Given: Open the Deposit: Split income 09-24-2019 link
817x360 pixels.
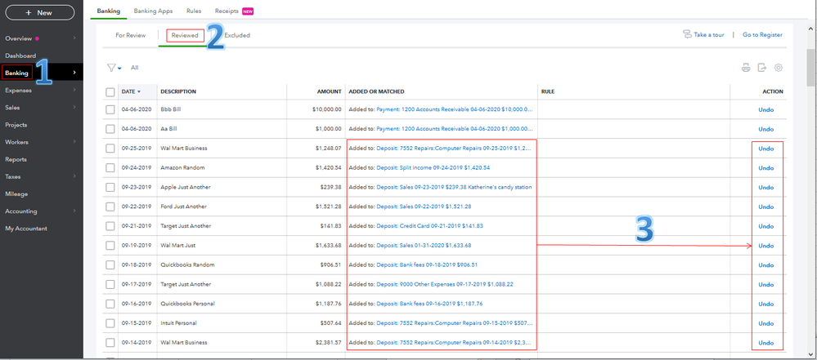Looking at the screenshot, I should (x=433, y=168).
